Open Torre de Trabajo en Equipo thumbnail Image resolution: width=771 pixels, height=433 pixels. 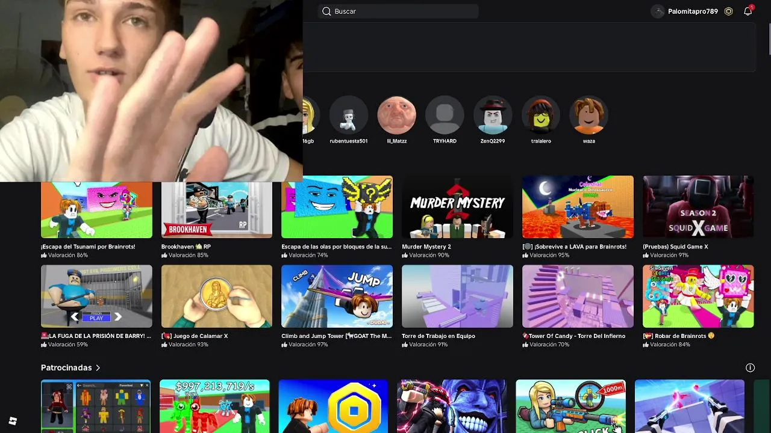coord(457,296)
